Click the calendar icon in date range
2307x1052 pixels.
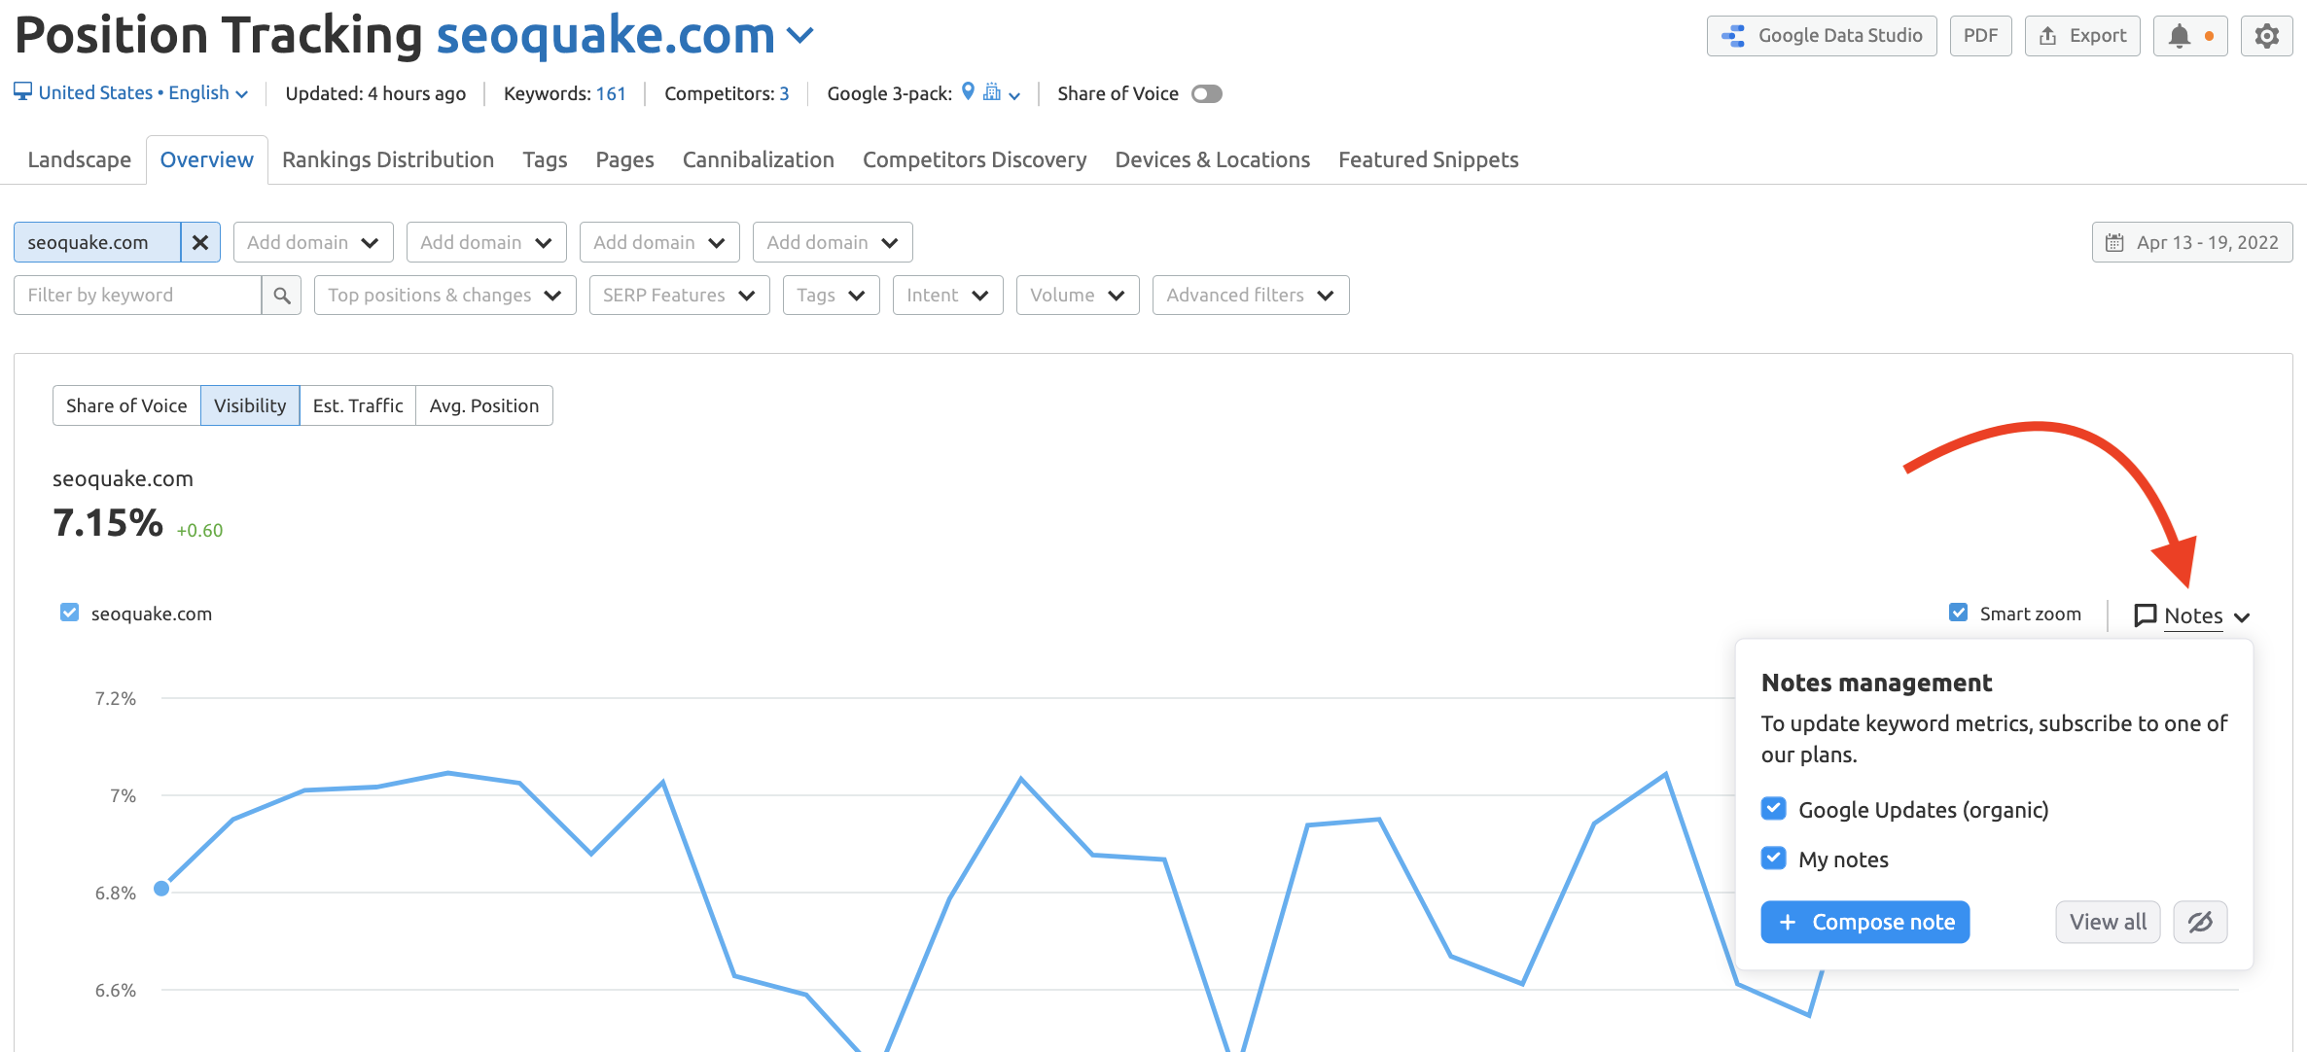[x=2114, y=242]
